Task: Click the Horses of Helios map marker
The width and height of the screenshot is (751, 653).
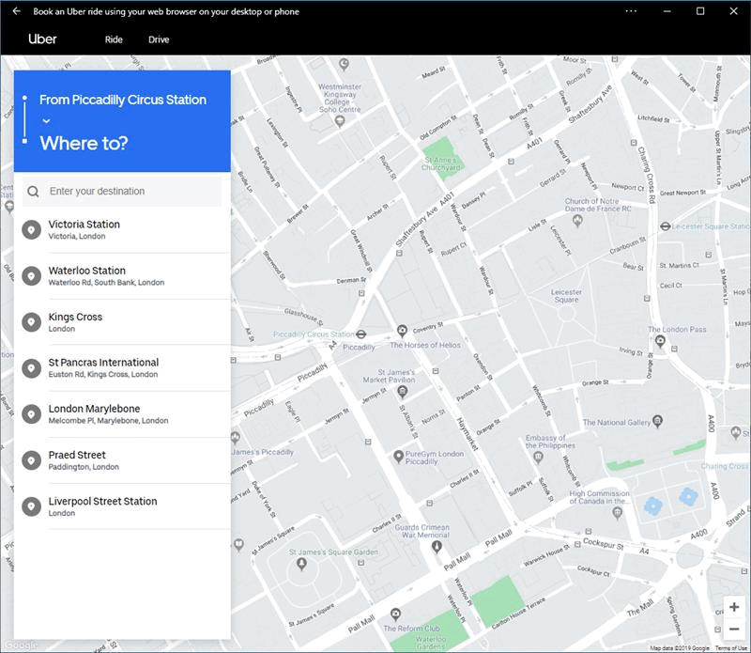Action: point(402,331)
